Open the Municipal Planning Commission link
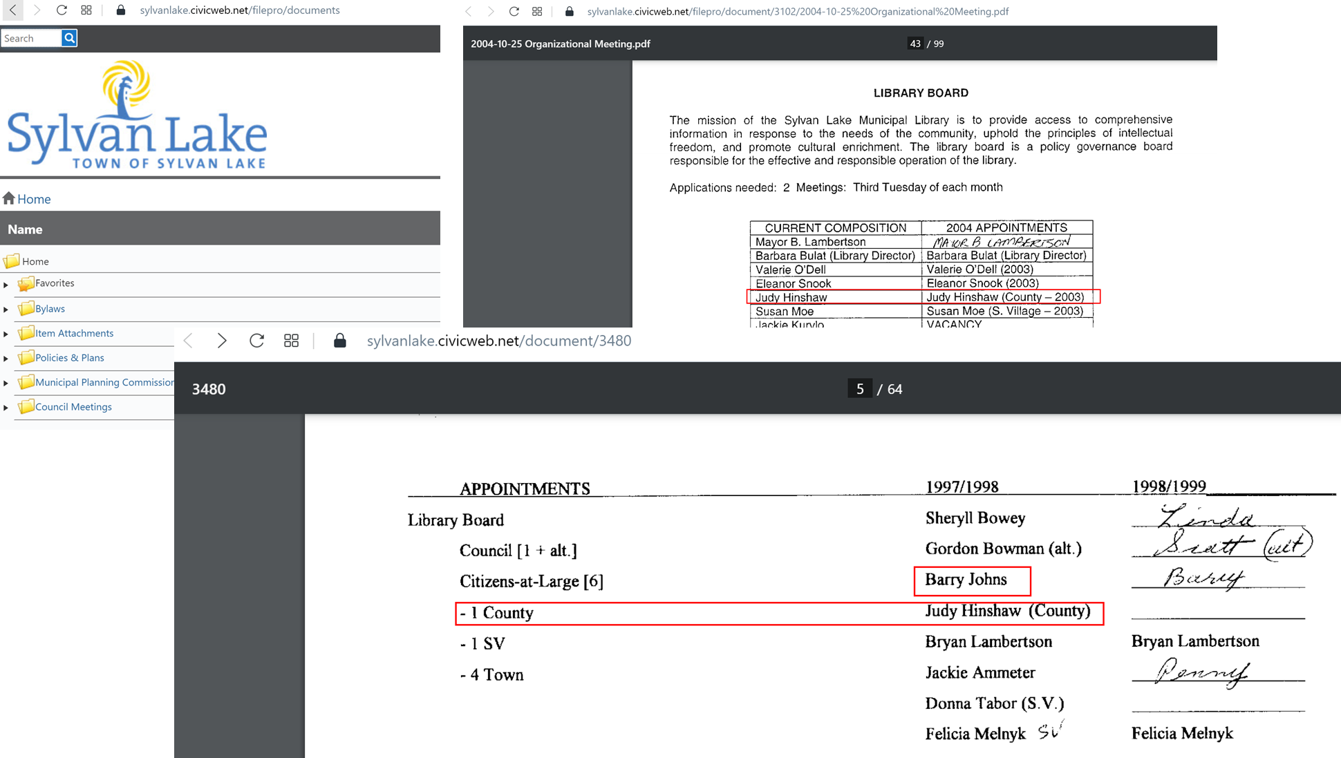Viewport: 1341px width, 758px height. (x=104, y=382)
